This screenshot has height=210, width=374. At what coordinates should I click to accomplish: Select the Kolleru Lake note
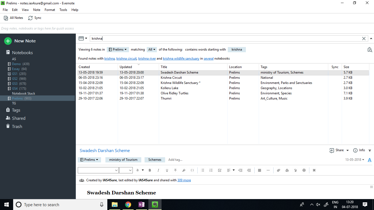pyautogui.click(x=169, y=88)
